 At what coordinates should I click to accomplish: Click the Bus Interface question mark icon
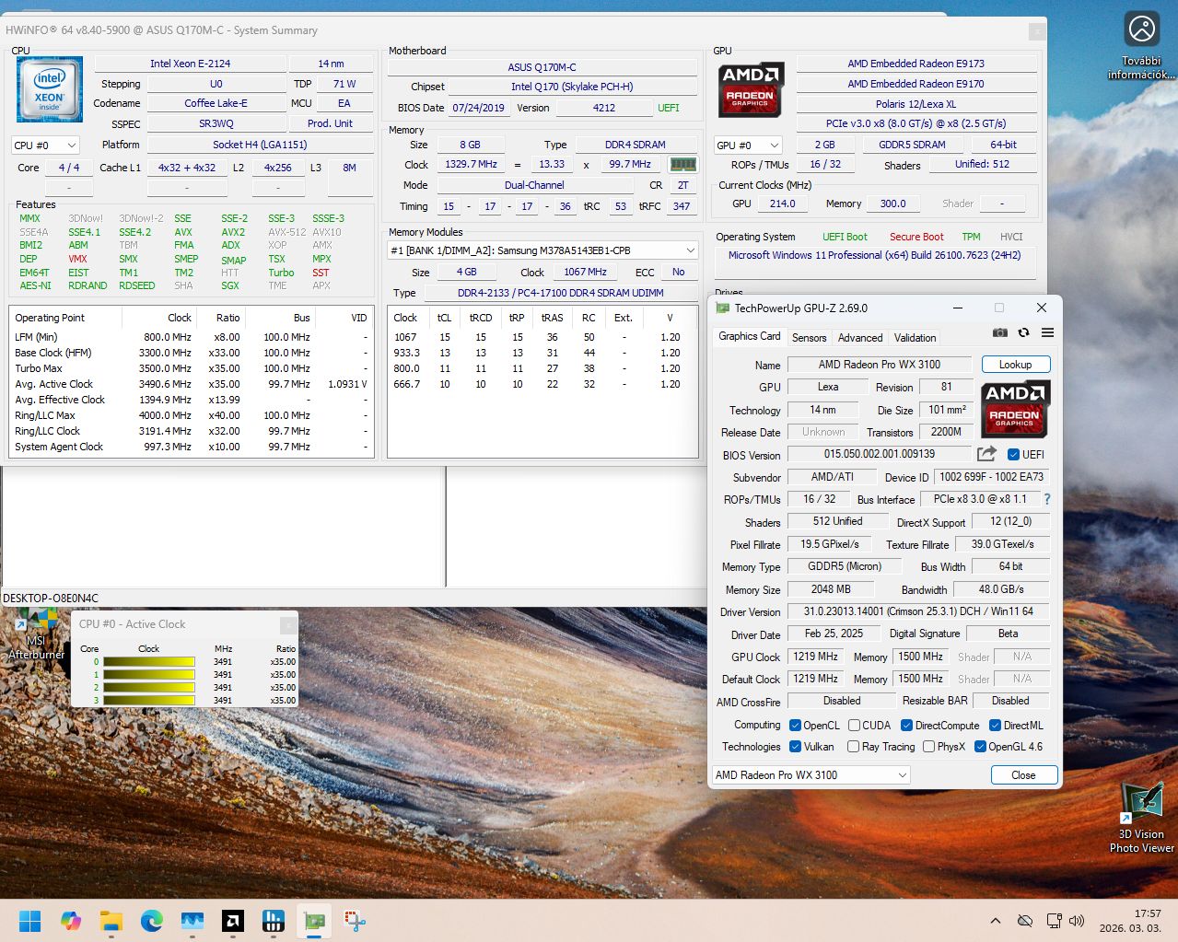tap(1047, 499)
